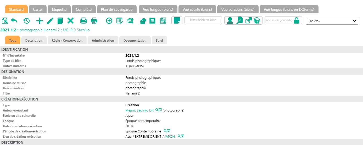Image resolution: width=363 pixels, height=145 pixels.
Task: Switch to the Cartel view tab
Action: pos(38,9)
